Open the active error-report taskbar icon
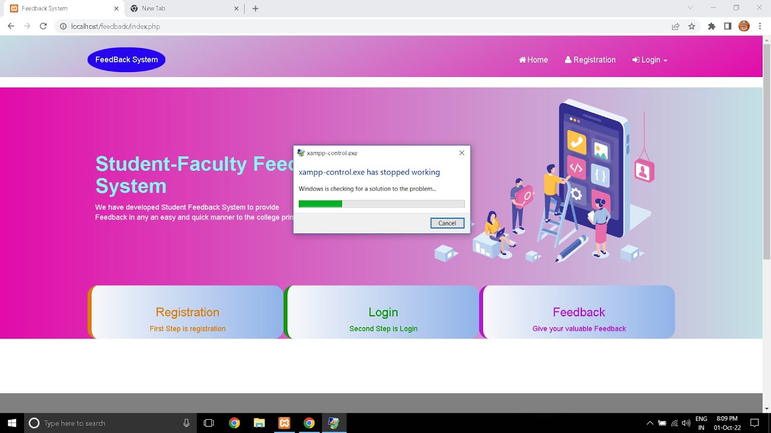The width and height of the screenshot is (771, 433). tap(334, 423)
